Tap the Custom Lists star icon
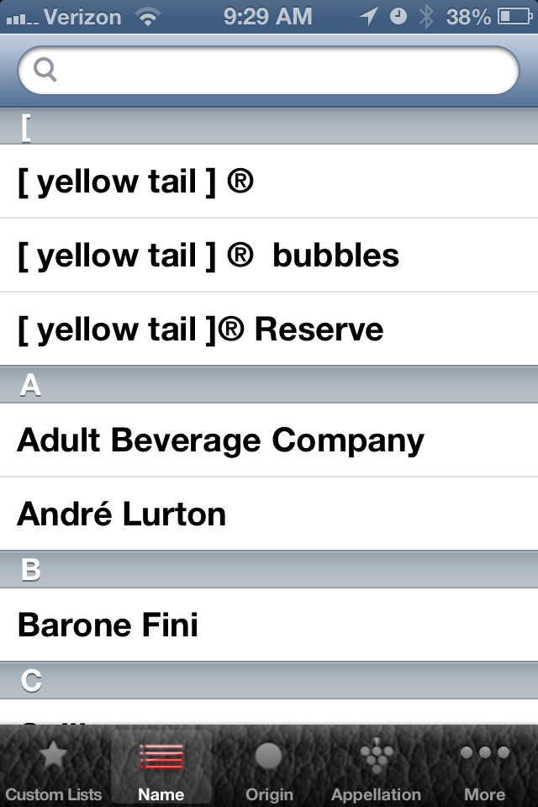The image size is (538, 807). tap(53, 756)
